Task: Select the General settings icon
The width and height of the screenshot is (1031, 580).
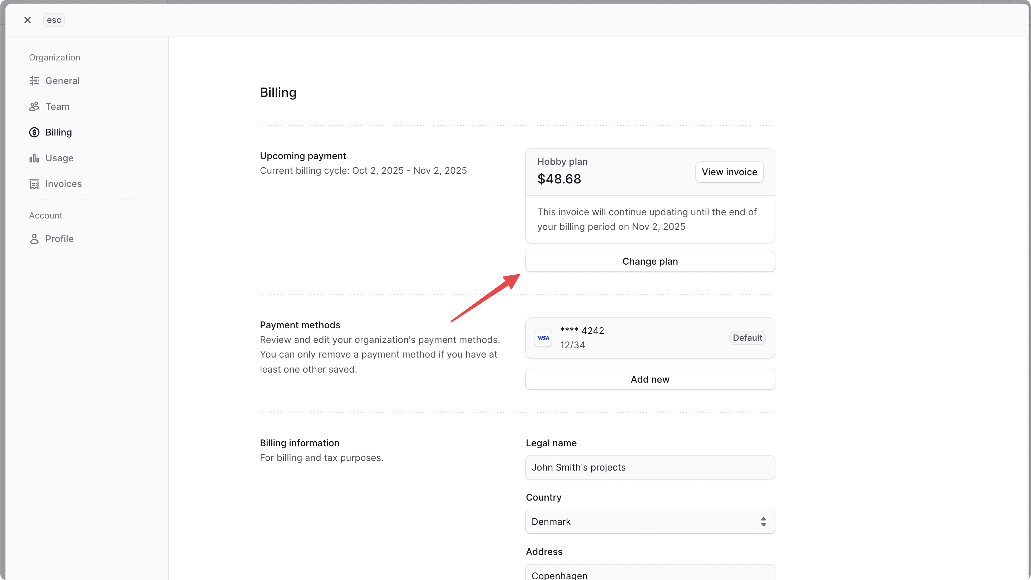Action: (x=34, y=80)
